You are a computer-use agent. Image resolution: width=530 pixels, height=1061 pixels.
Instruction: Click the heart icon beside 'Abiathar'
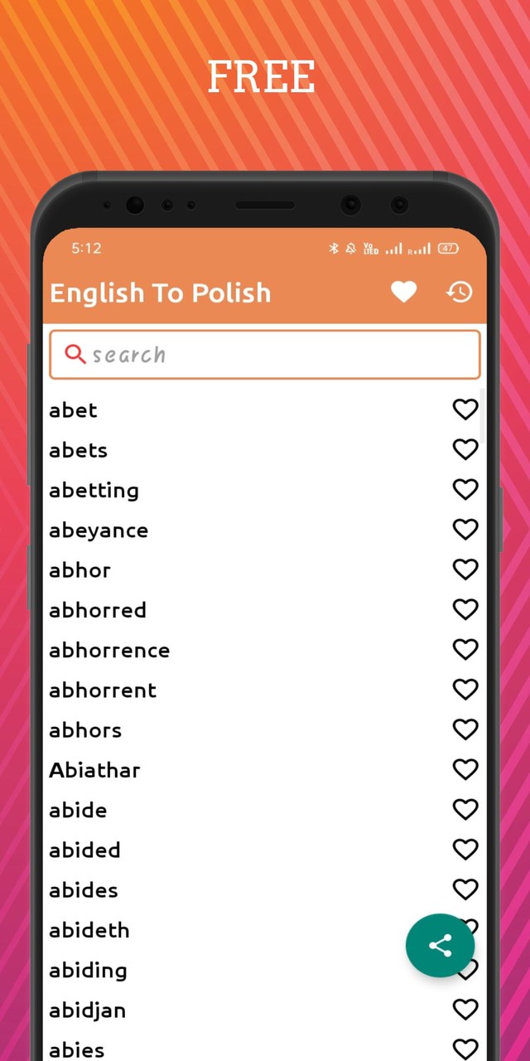[465, 769]
